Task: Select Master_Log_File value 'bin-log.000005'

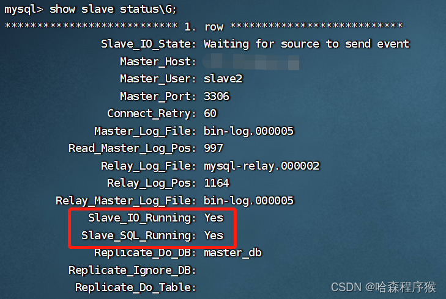Action: pyautogui.click(x=248, y=131)
